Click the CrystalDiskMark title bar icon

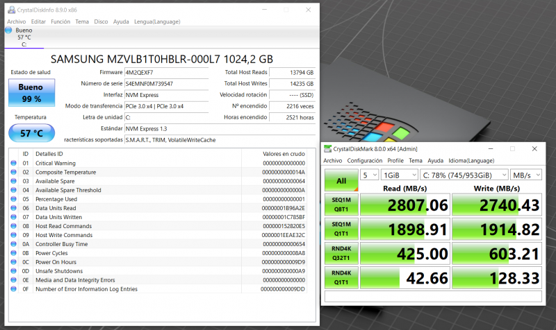(327, 148)
